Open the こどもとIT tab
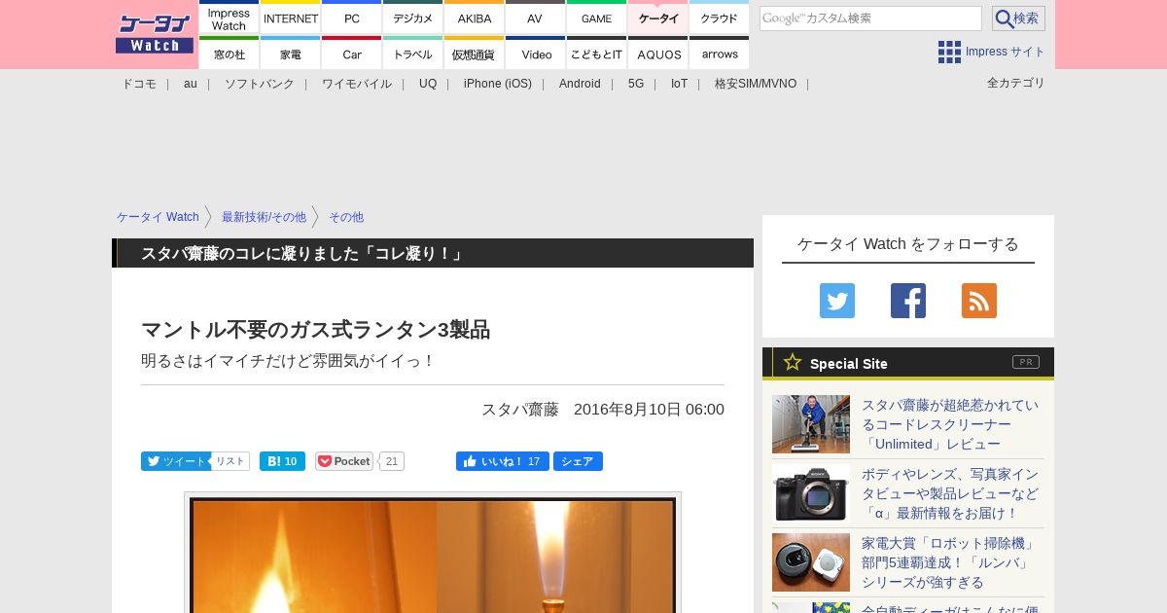This screenshot has height=613, width=1167. pos(596,54)
